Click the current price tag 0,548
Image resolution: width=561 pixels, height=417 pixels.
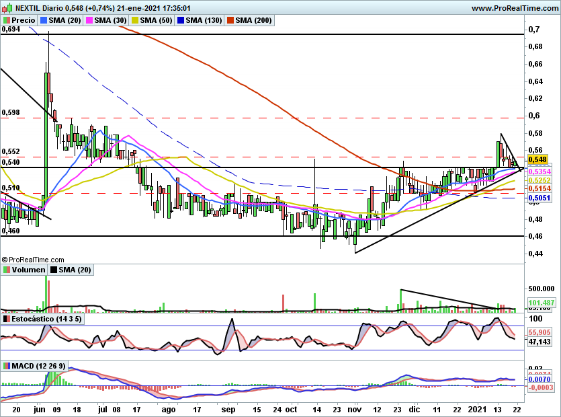(537, 159)
